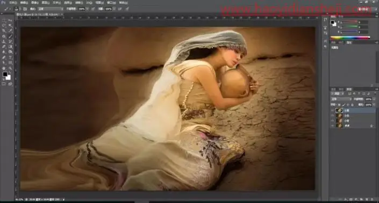Click the green channel slider in Color panel
The height and width of the screenshot is (203, 379).
[x=349, y=27]
